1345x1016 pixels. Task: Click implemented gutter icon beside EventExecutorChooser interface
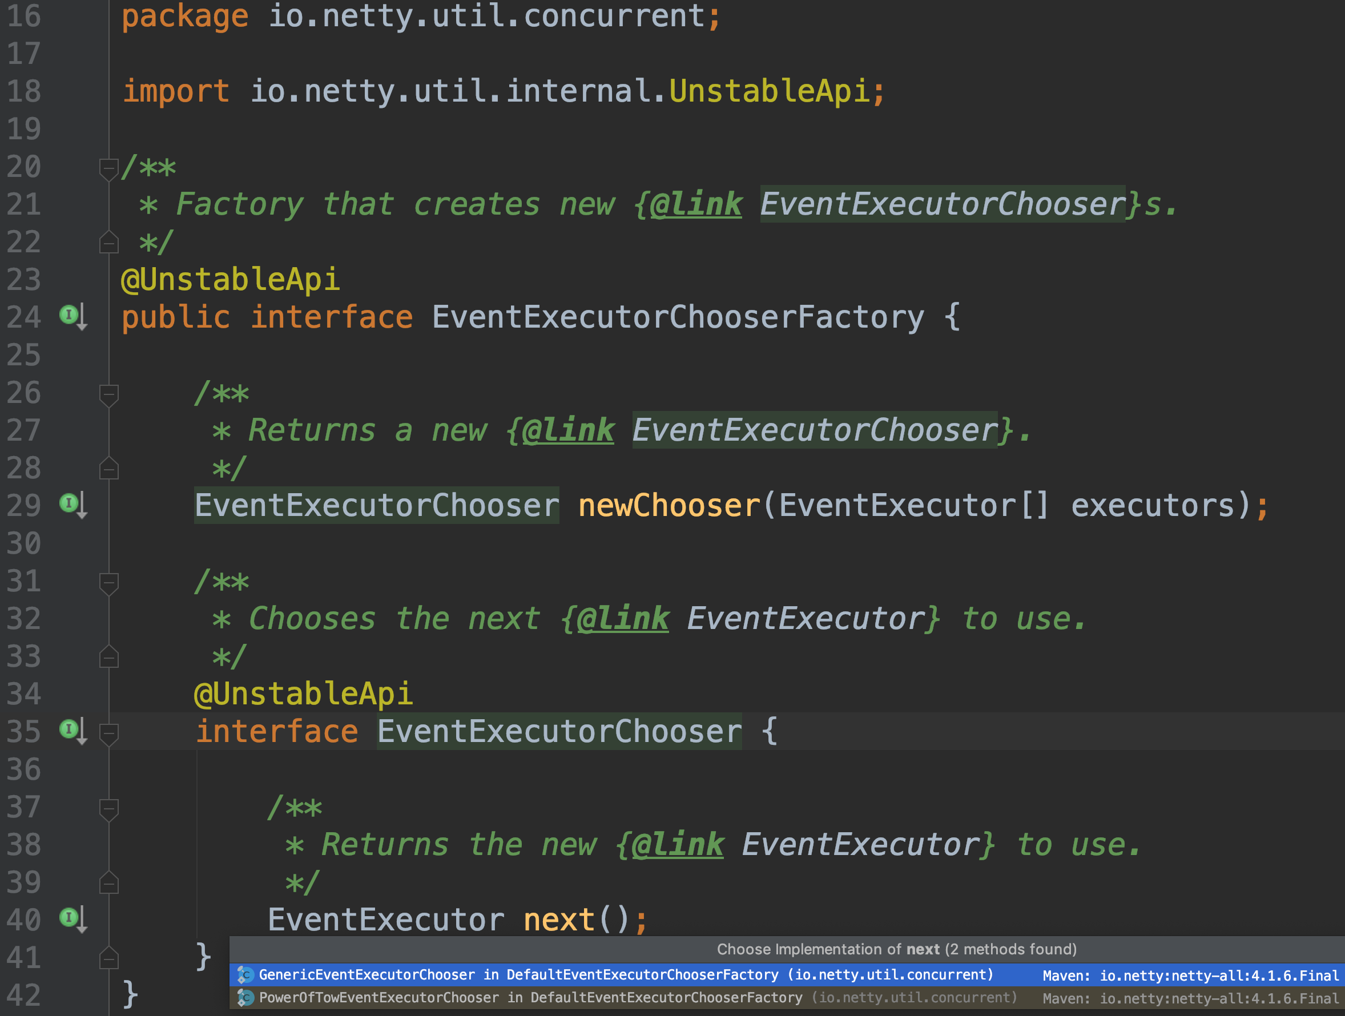[x=69, y=729]
